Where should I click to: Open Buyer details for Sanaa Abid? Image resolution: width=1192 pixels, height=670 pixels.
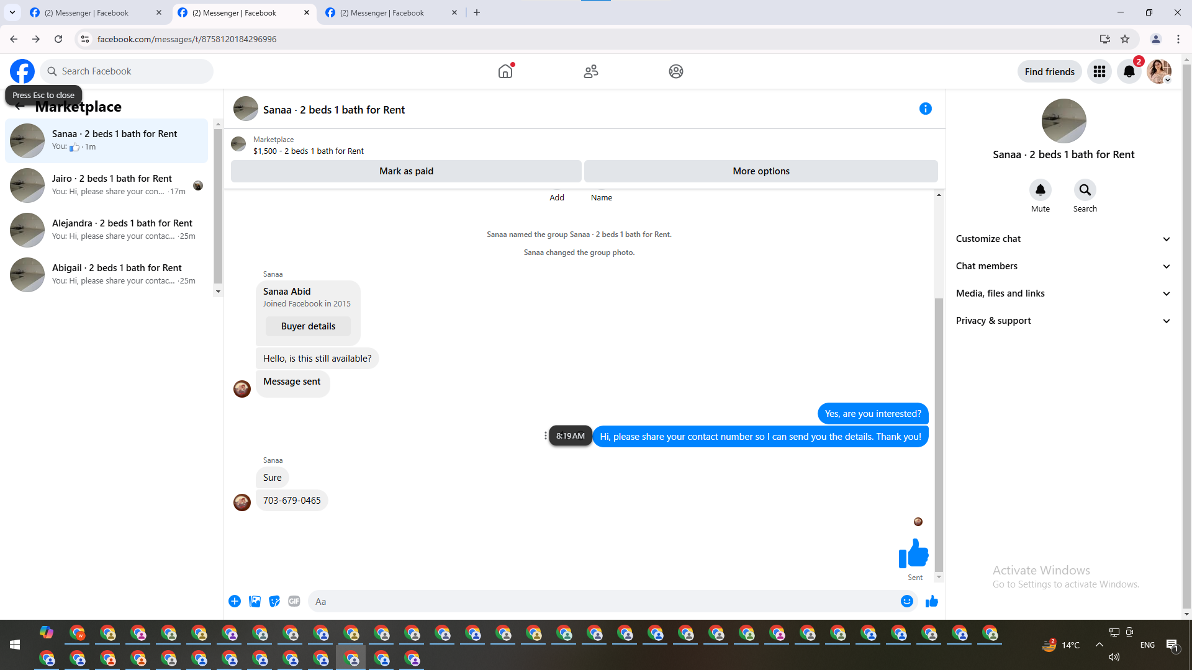308,326
